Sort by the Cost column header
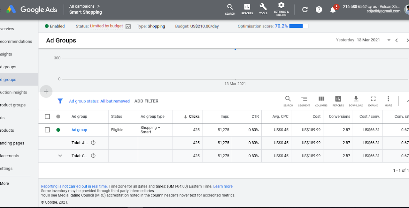Image resolution: width=409 pixels, height=208 pixels. tap(316, 116)
